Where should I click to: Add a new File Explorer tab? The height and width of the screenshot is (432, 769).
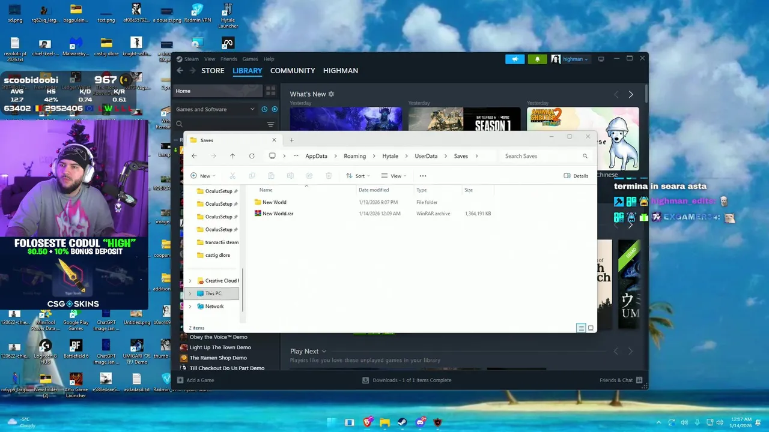pyautogui.click(x=292, y=140)
